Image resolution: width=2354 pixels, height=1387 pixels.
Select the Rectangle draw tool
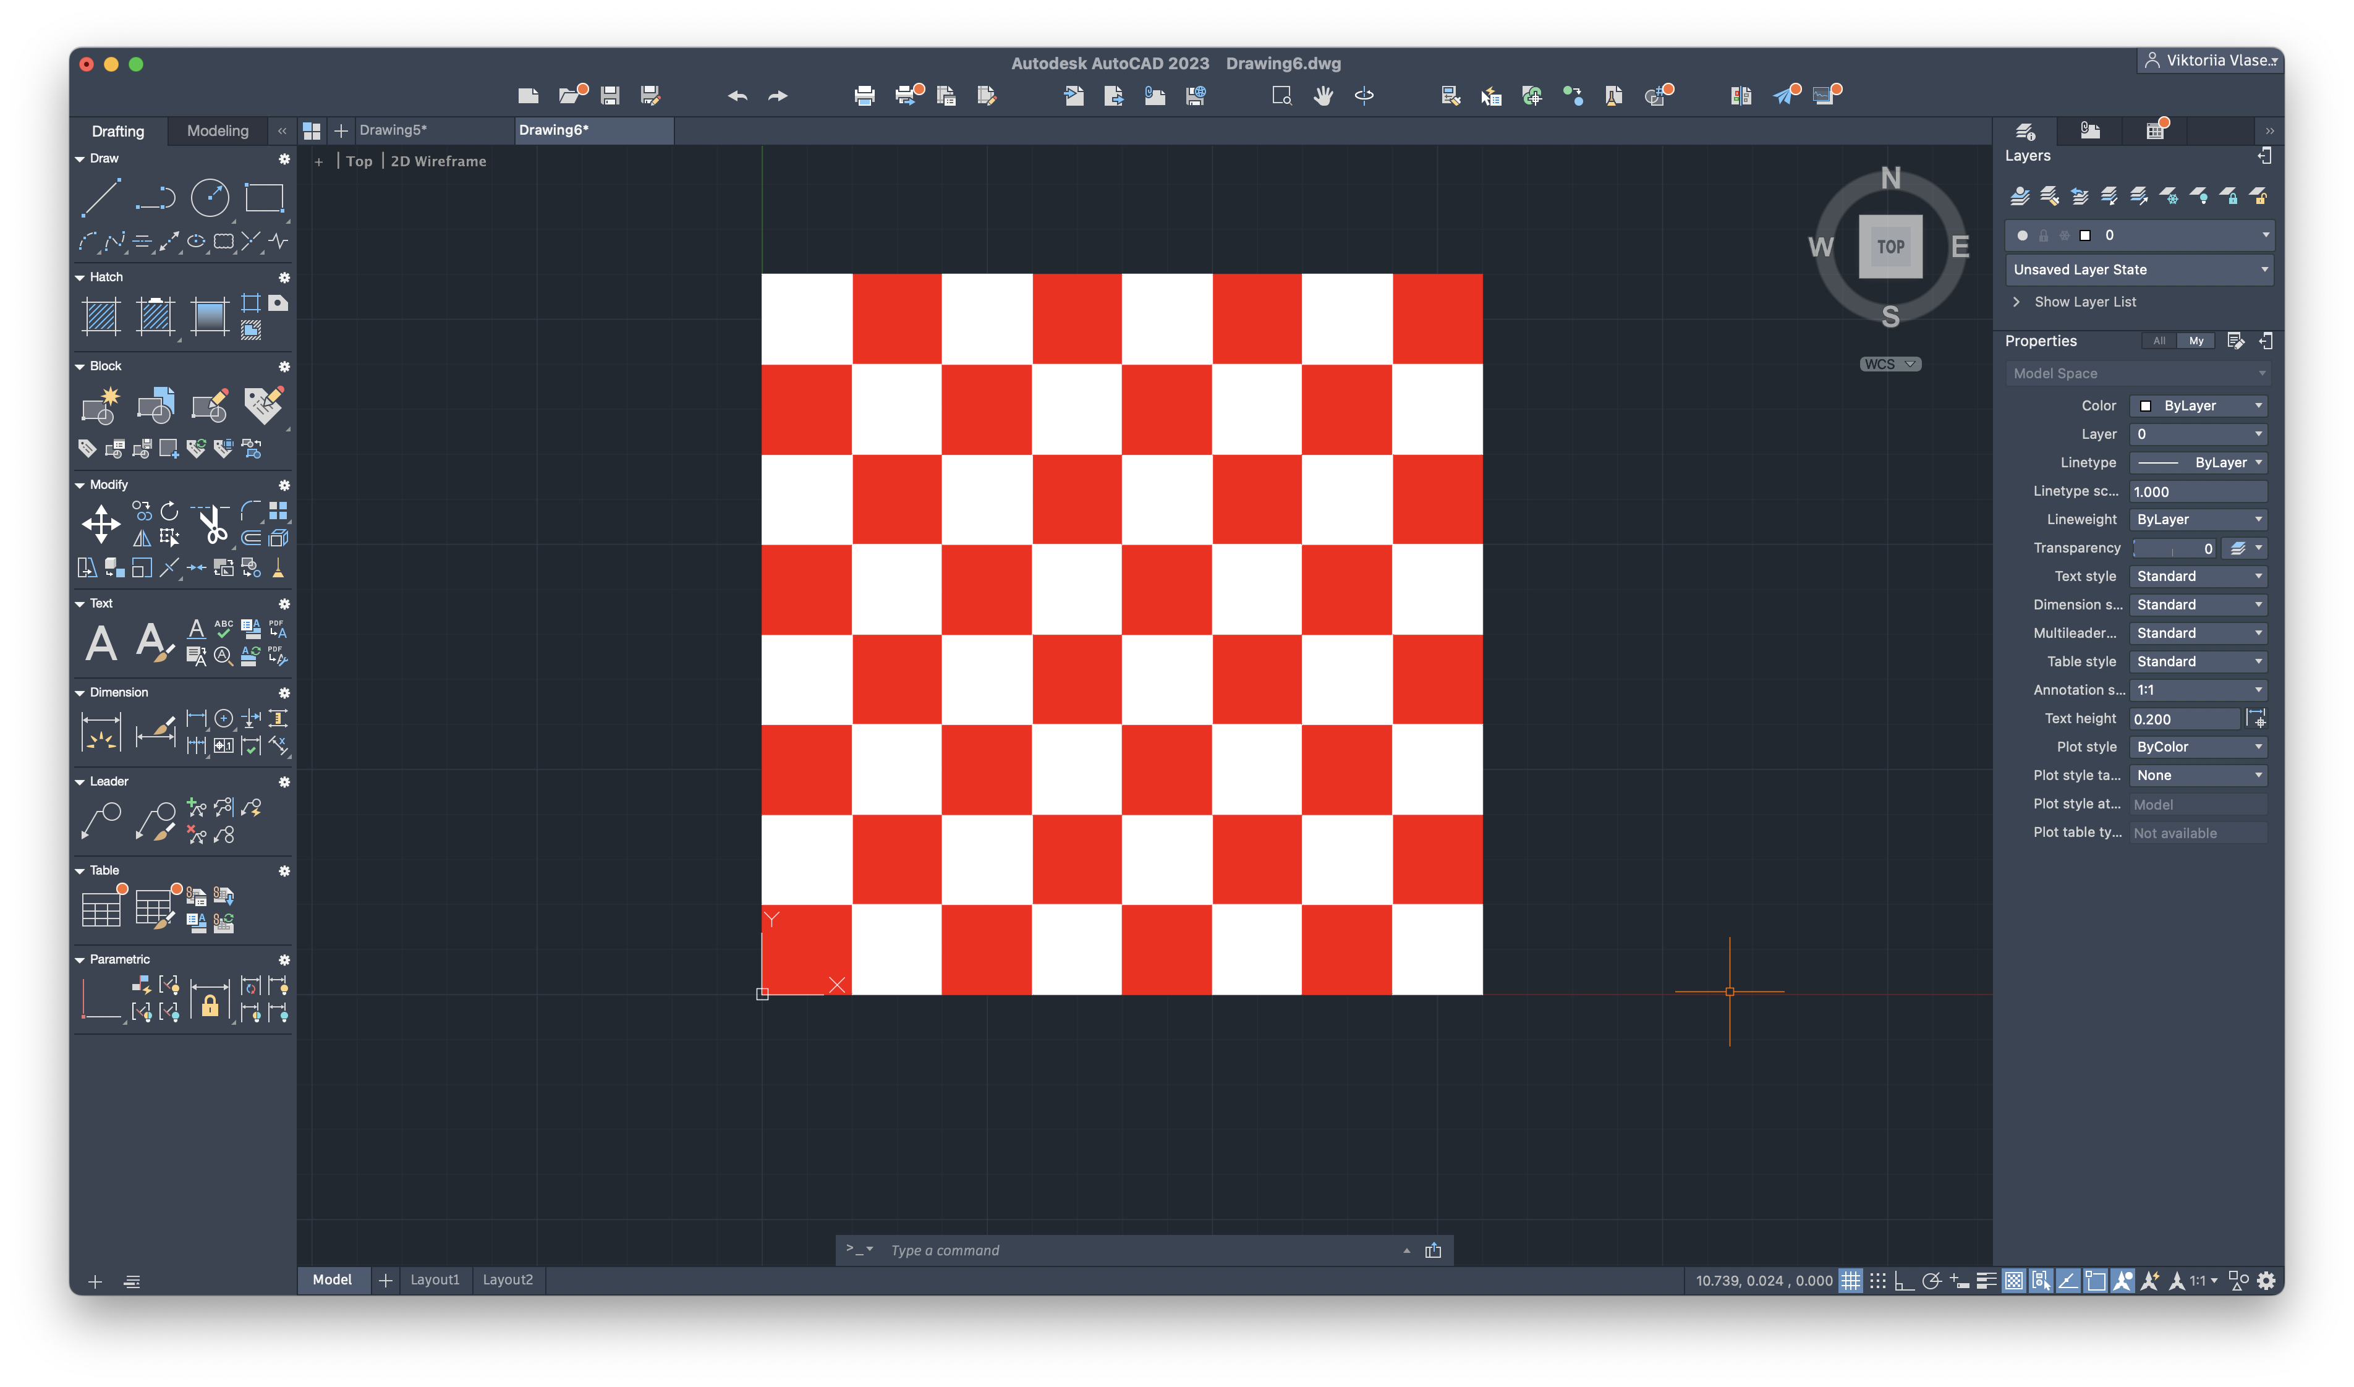263,198
